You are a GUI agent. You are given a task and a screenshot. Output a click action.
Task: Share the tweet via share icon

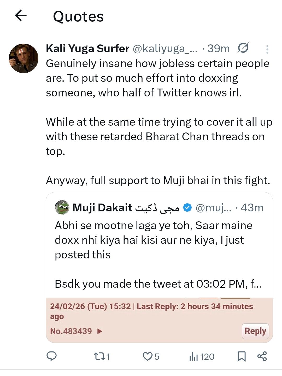click(x=262, y=356)
